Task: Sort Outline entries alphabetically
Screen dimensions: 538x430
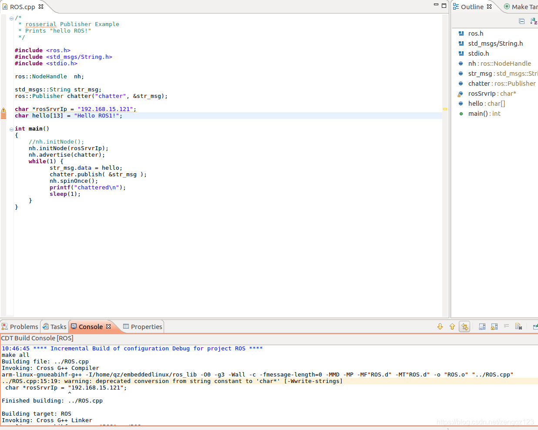Action: pos(534,21)
